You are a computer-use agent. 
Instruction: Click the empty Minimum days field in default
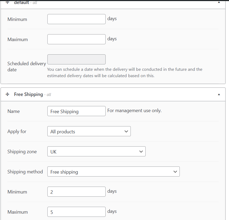(76, 19)
